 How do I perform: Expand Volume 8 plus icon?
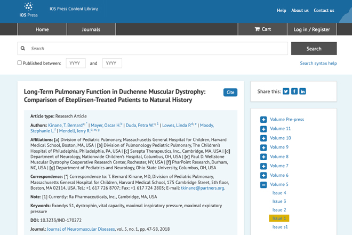263,157
